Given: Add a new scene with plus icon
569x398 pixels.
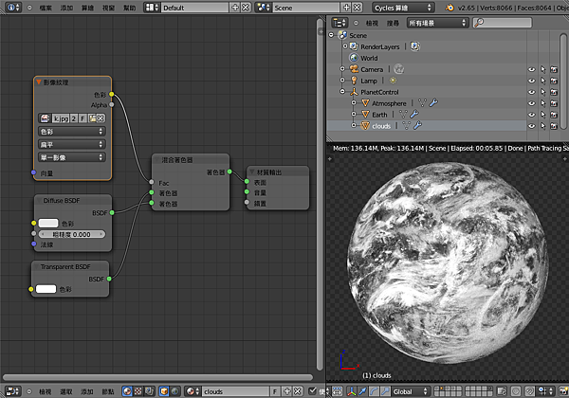Looking at the screenshot, I should 346,8.
